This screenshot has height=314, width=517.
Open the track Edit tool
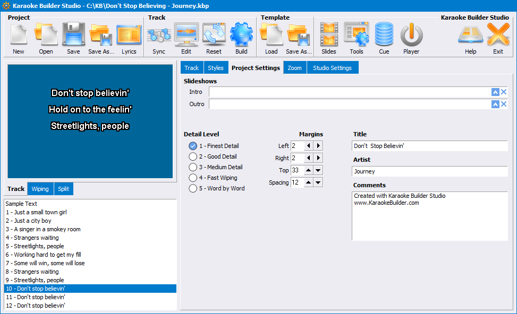pos(187,38)
